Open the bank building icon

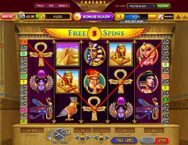click(x=178, y=16)
